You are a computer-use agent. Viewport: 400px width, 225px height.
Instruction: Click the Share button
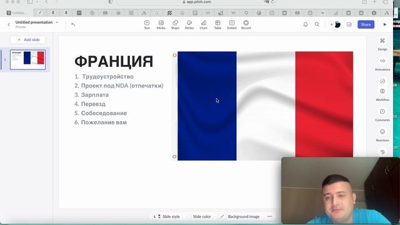point(366,24)
